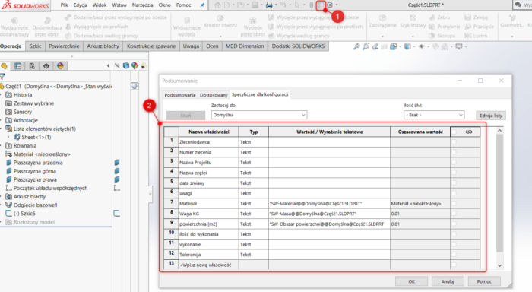Open the dropdown arrow next to Options gear
The width and height of the screenshot is (532, 292).
(337, 5)
